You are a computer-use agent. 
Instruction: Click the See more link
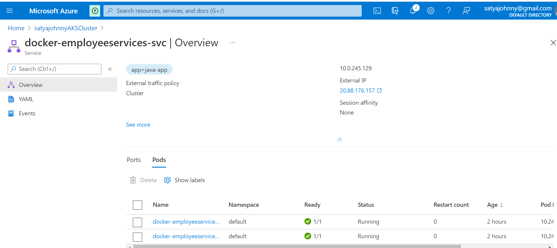click(x=138, y=125)
